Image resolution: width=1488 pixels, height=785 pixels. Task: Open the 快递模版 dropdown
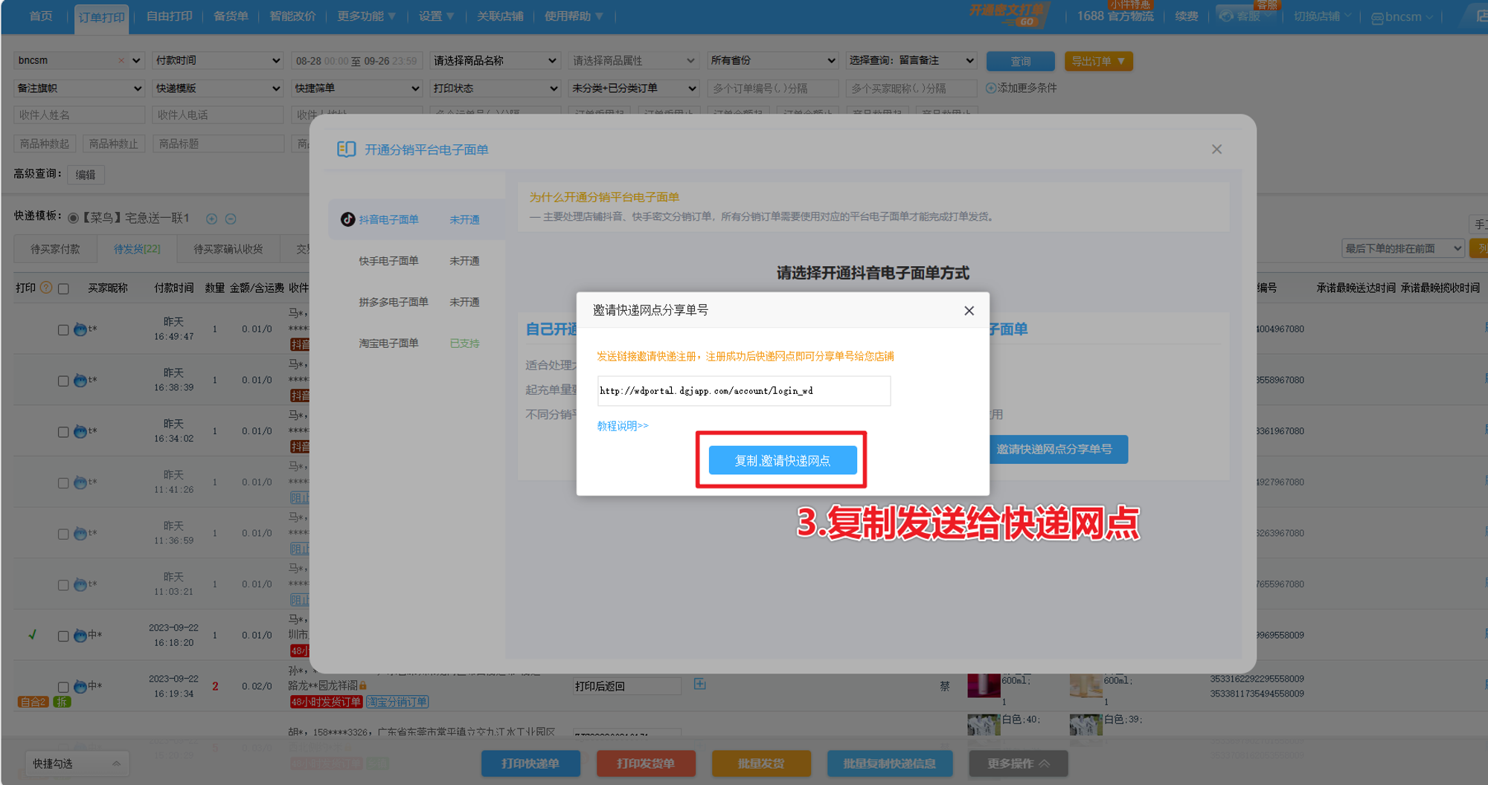click(x=217, y=88)
